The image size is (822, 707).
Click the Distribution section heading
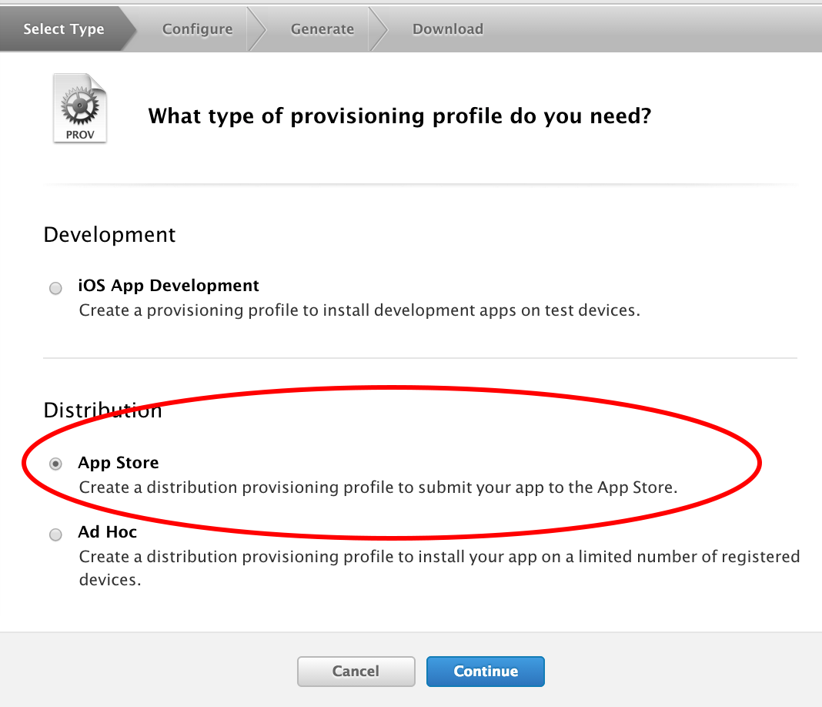click(x=103, y=410)
